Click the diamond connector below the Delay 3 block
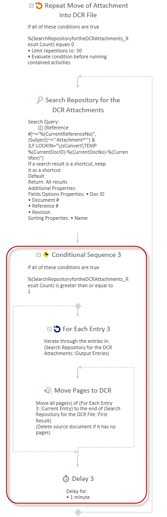 [78, 512]
